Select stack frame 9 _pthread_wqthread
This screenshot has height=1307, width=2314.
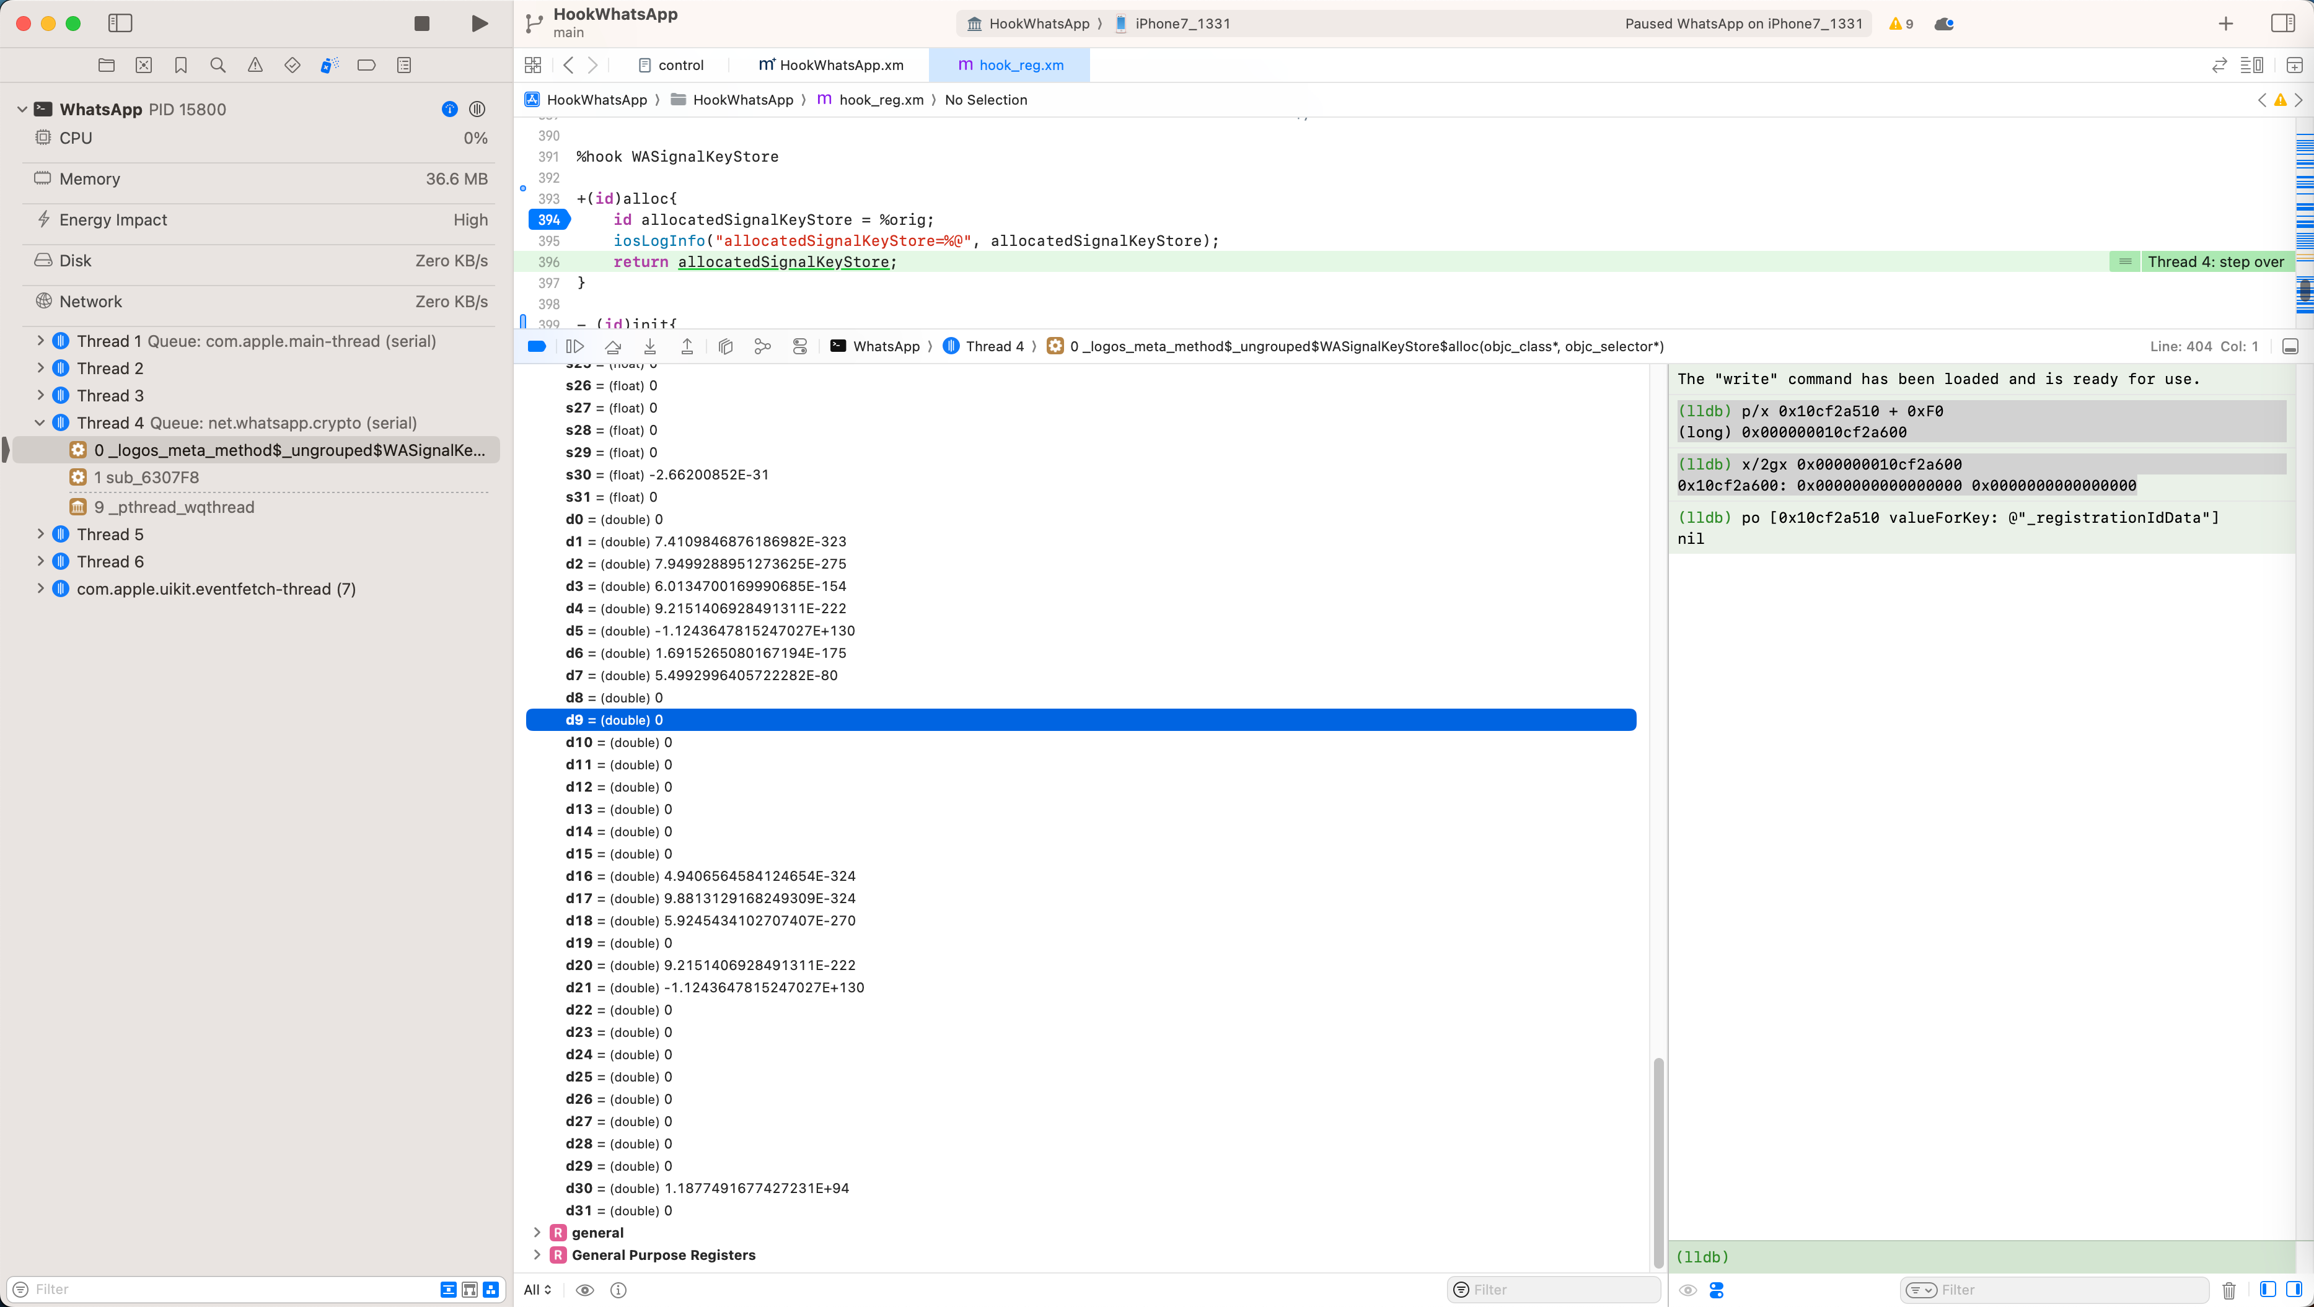coord(174,507)
